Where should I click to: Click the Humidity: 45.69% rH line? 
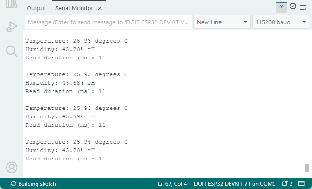pos(60,116)
